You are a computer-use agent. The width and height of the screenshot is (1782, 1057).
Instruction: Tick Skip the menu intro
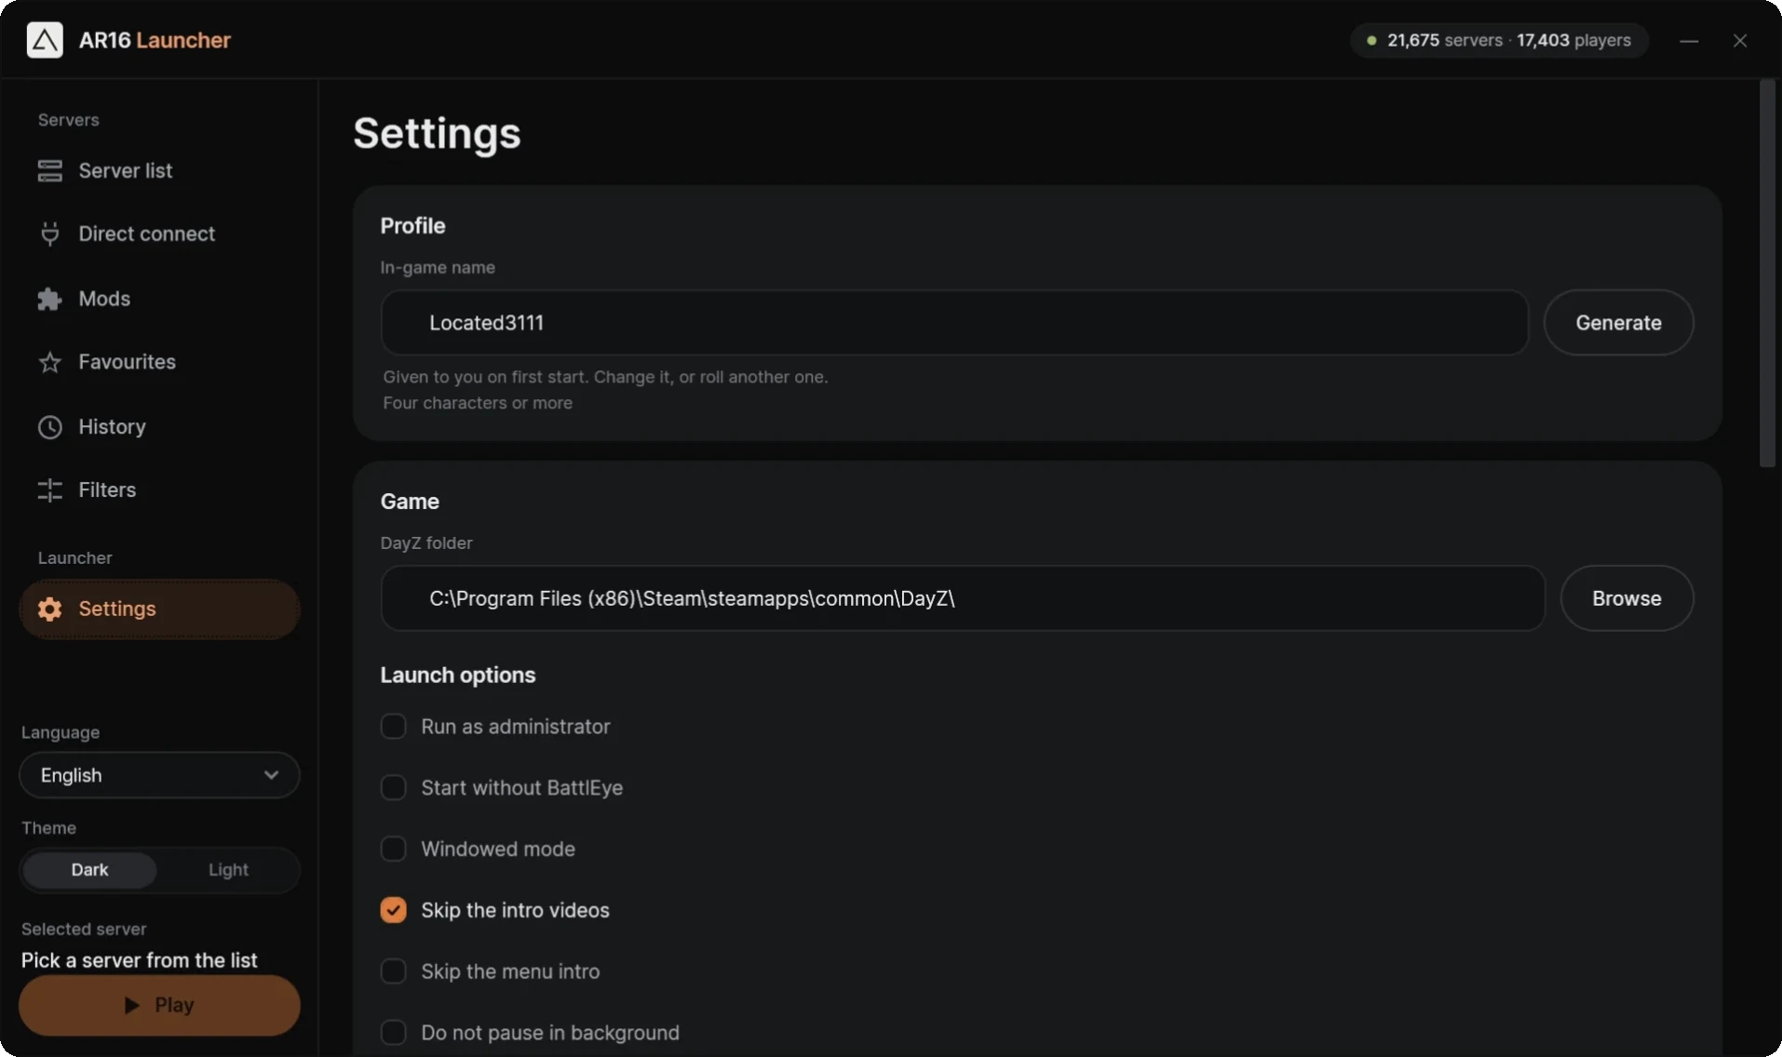(394, 971)
